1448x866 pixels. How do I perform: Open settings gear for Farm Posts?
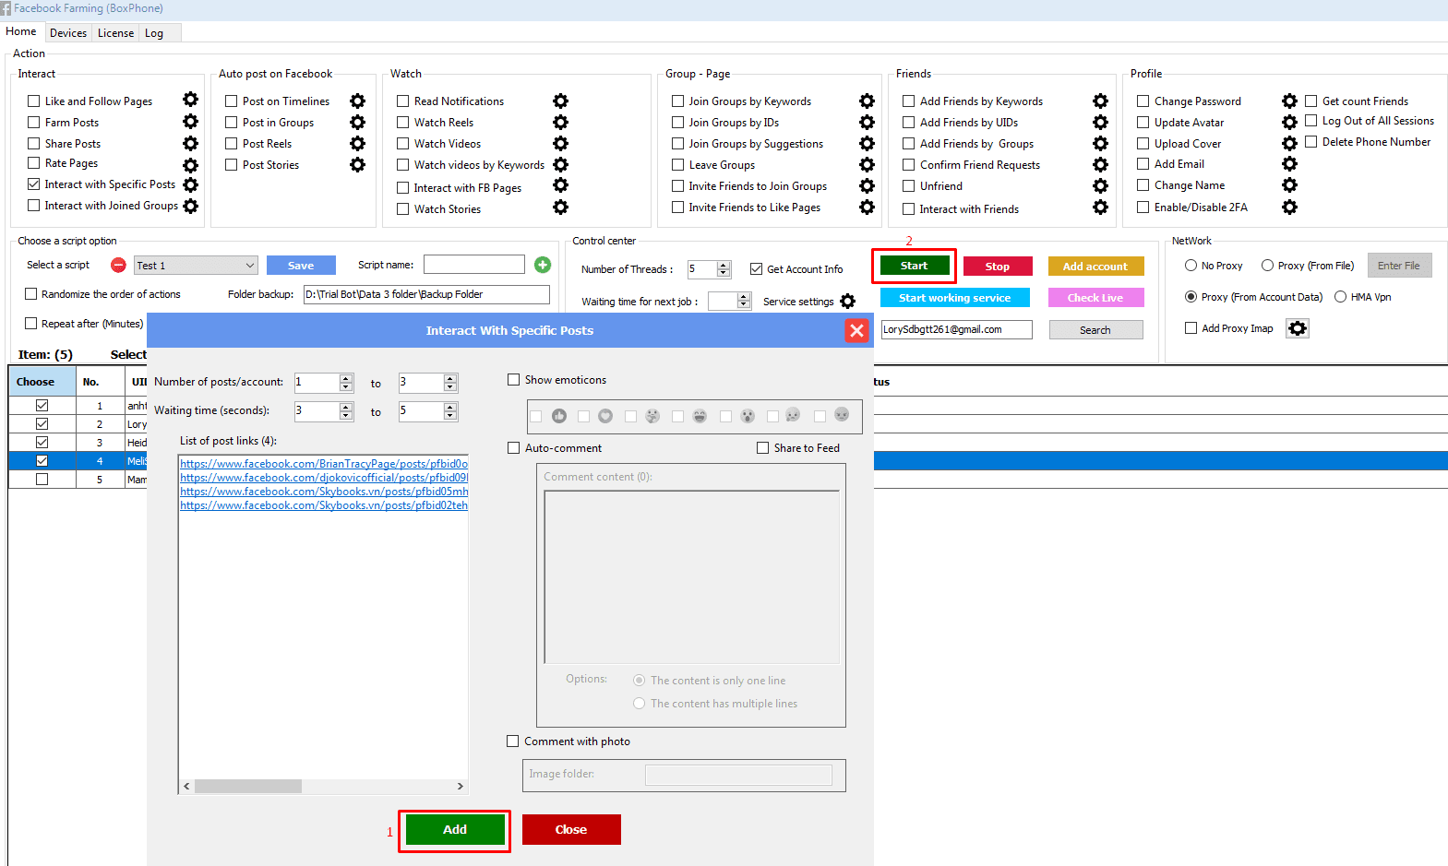pos(190,122)
